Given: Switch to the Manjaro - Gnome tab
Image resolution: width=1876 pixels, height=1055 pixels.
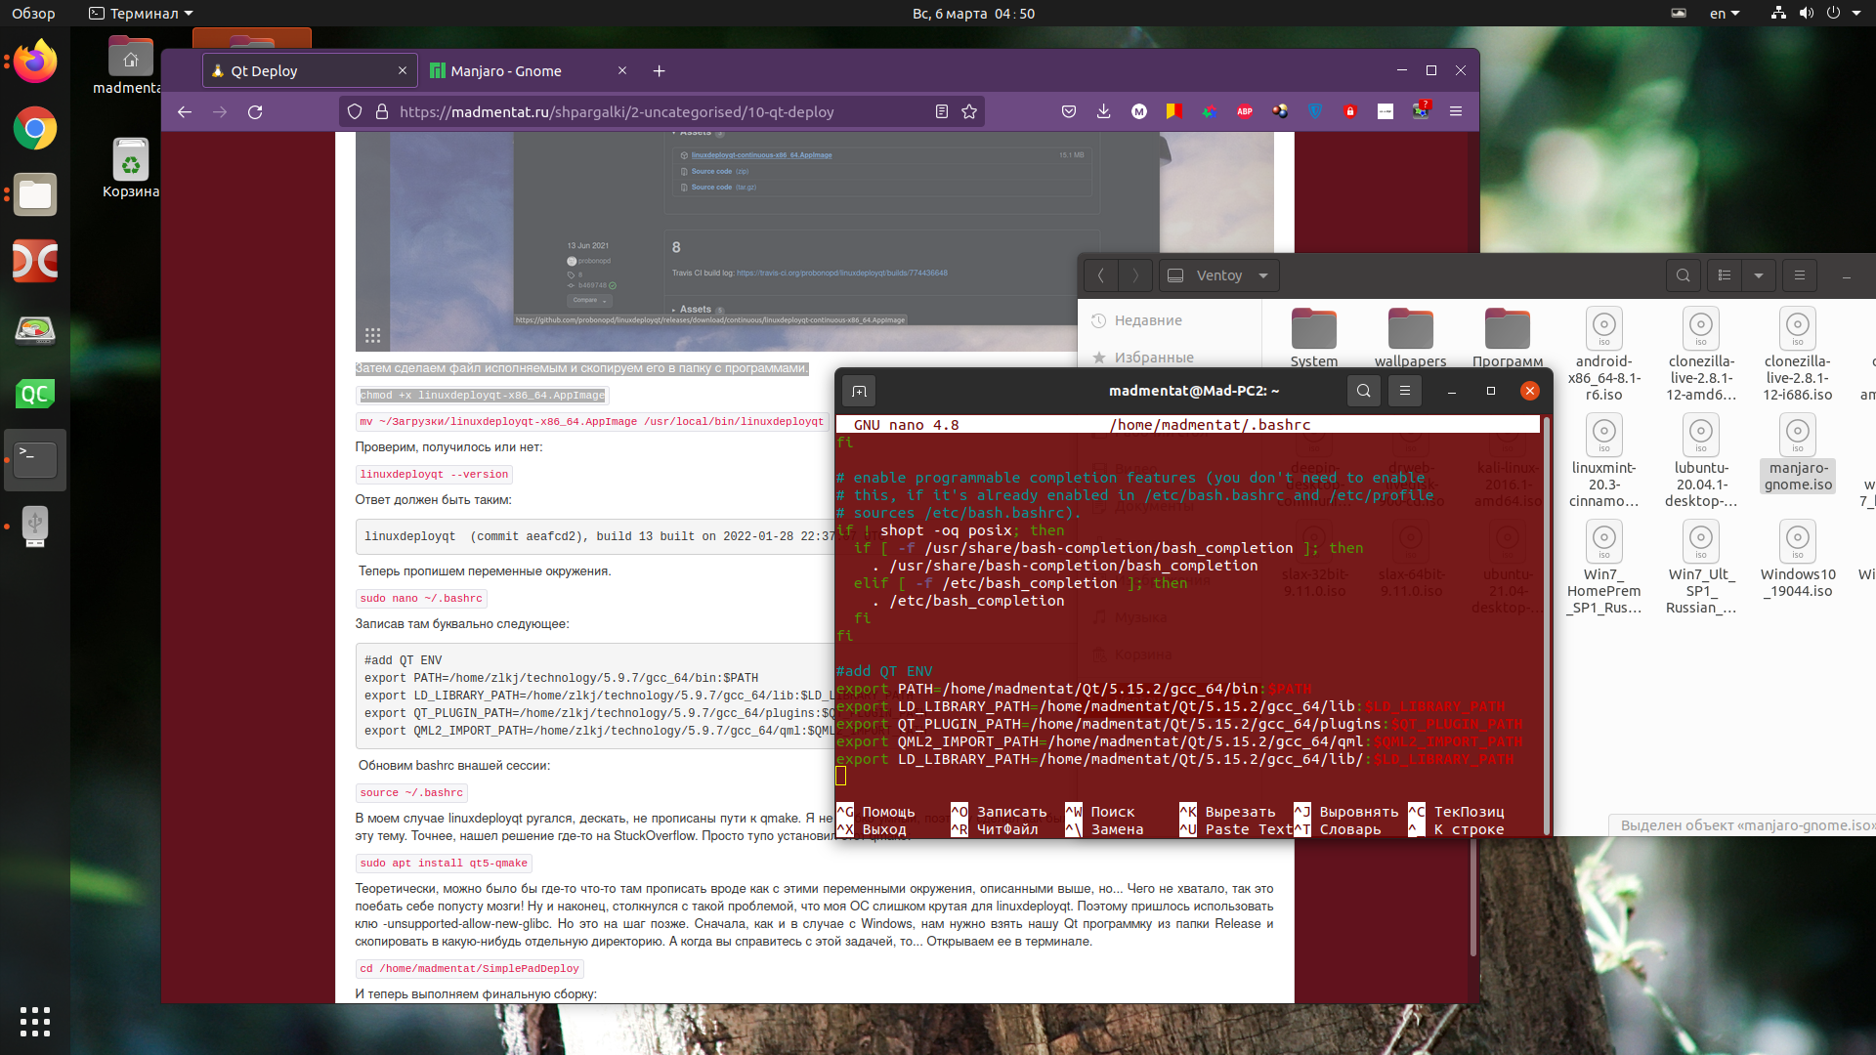Looking at the screenshot, I should pyautogui.click(x=528, y=71).
